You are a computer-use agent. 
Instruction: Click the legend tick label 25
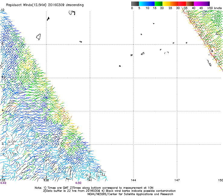[170, 8]
